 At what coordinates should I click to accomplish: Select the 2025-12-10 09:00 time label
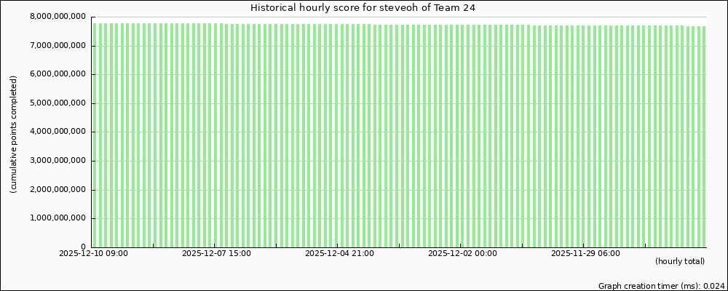(x=93, y=254)
